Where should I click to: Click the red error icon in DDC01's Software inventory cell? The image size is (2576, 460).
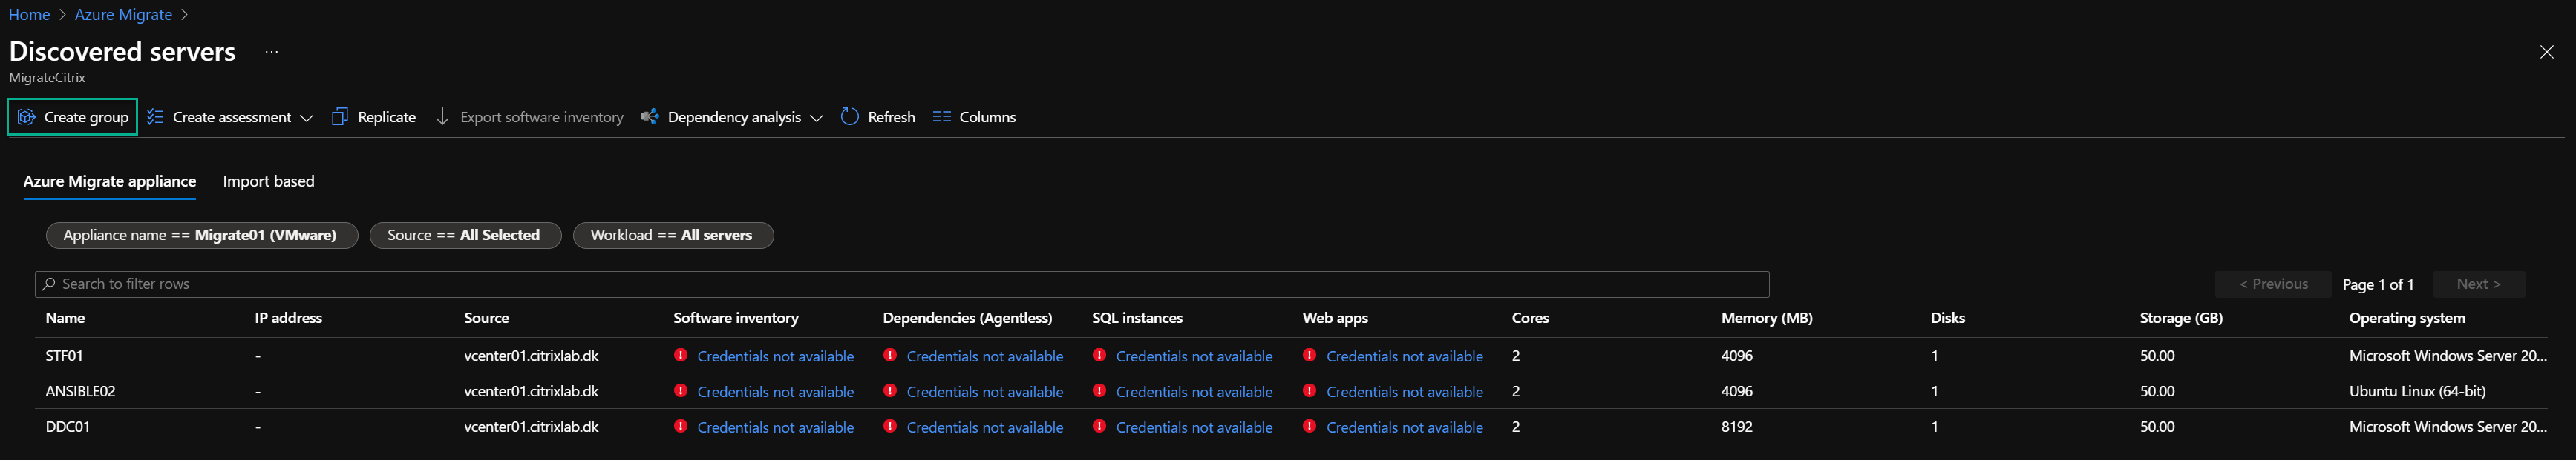coord(681,426)
